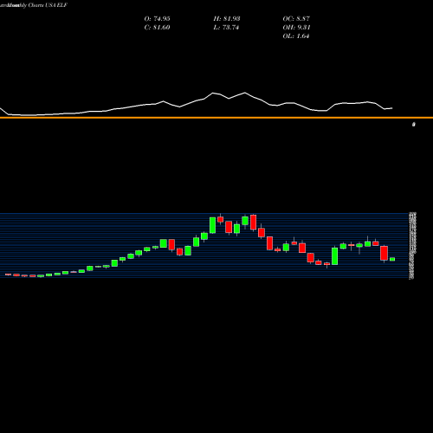433x433 pixels.
Task: Click the 'OH: 9.31' value
Action: click(x=296, y=28)
